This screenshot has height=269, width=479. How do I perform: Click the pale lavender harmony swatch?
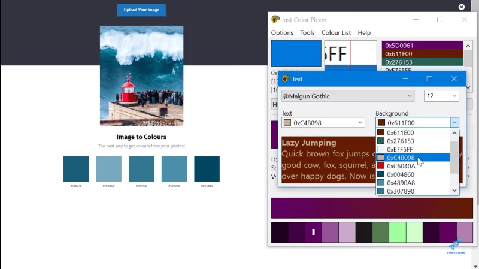click(x=347, y=232)
